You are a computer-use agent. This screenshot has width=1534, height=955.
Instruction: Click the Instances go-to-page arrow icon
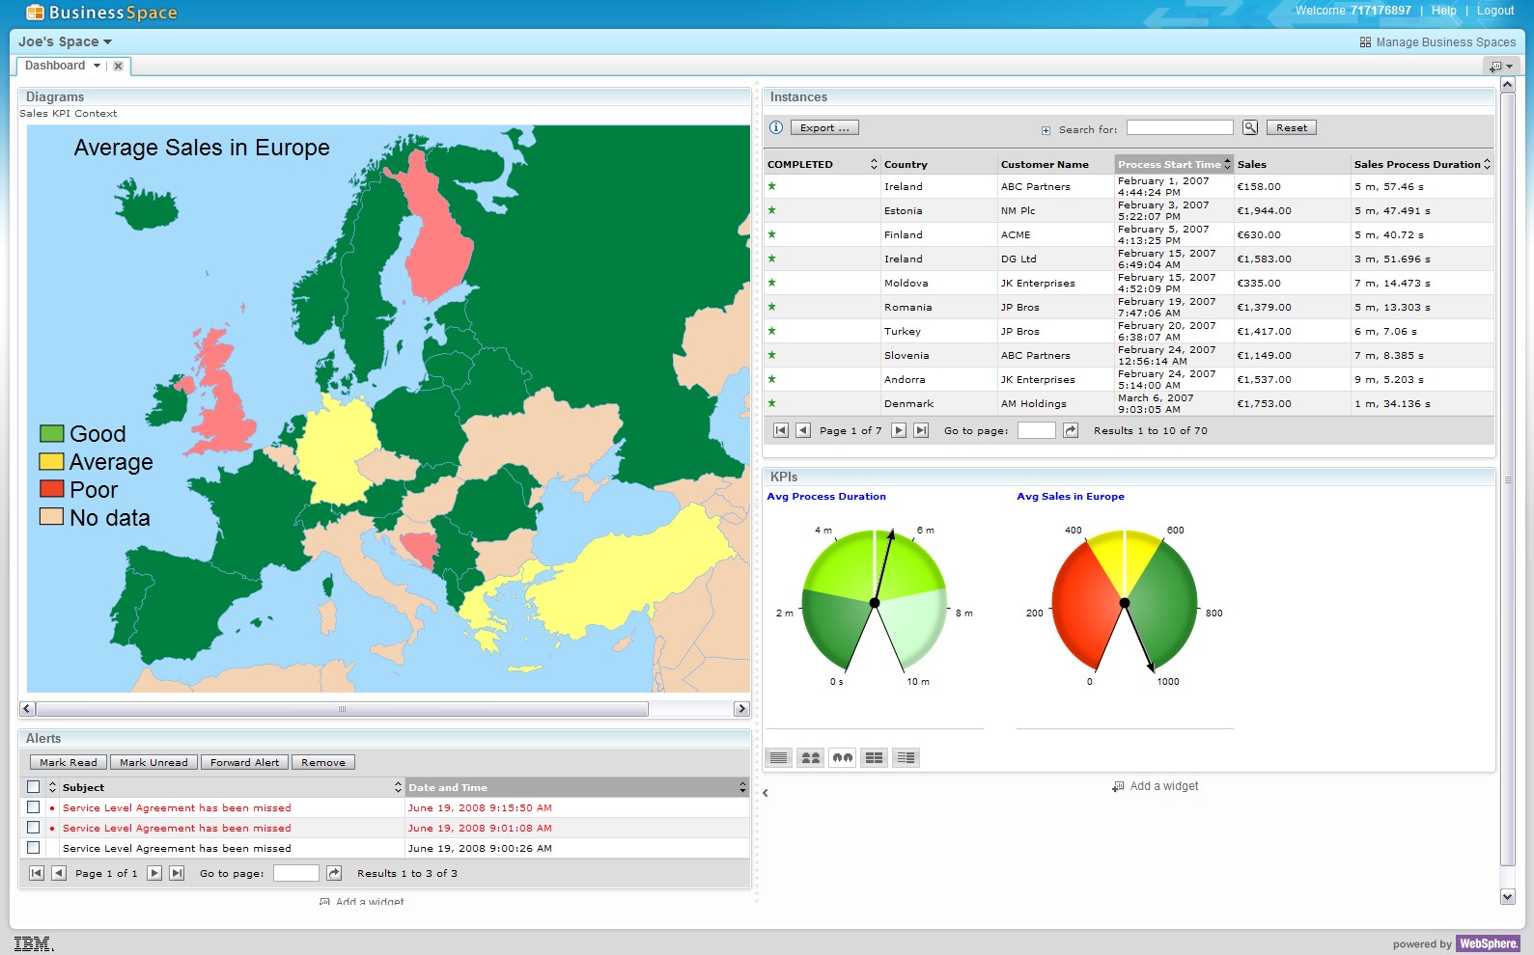(1071, 430)
